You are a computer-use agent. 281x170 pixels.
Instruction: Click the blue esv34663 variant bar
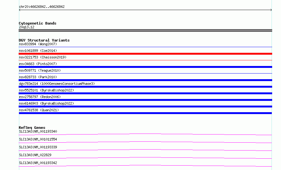tap(145, 67)
